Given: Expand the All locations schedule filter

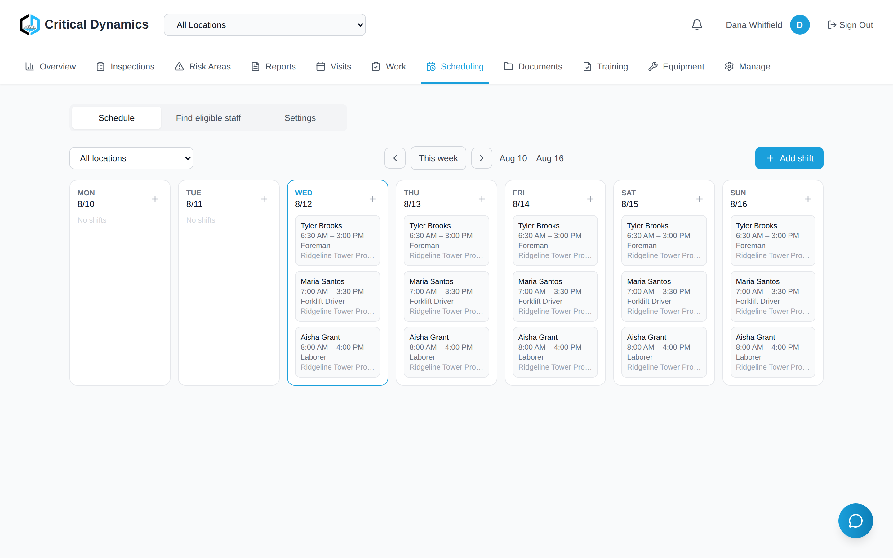Looking at the screenshot, I should (131, 158).
